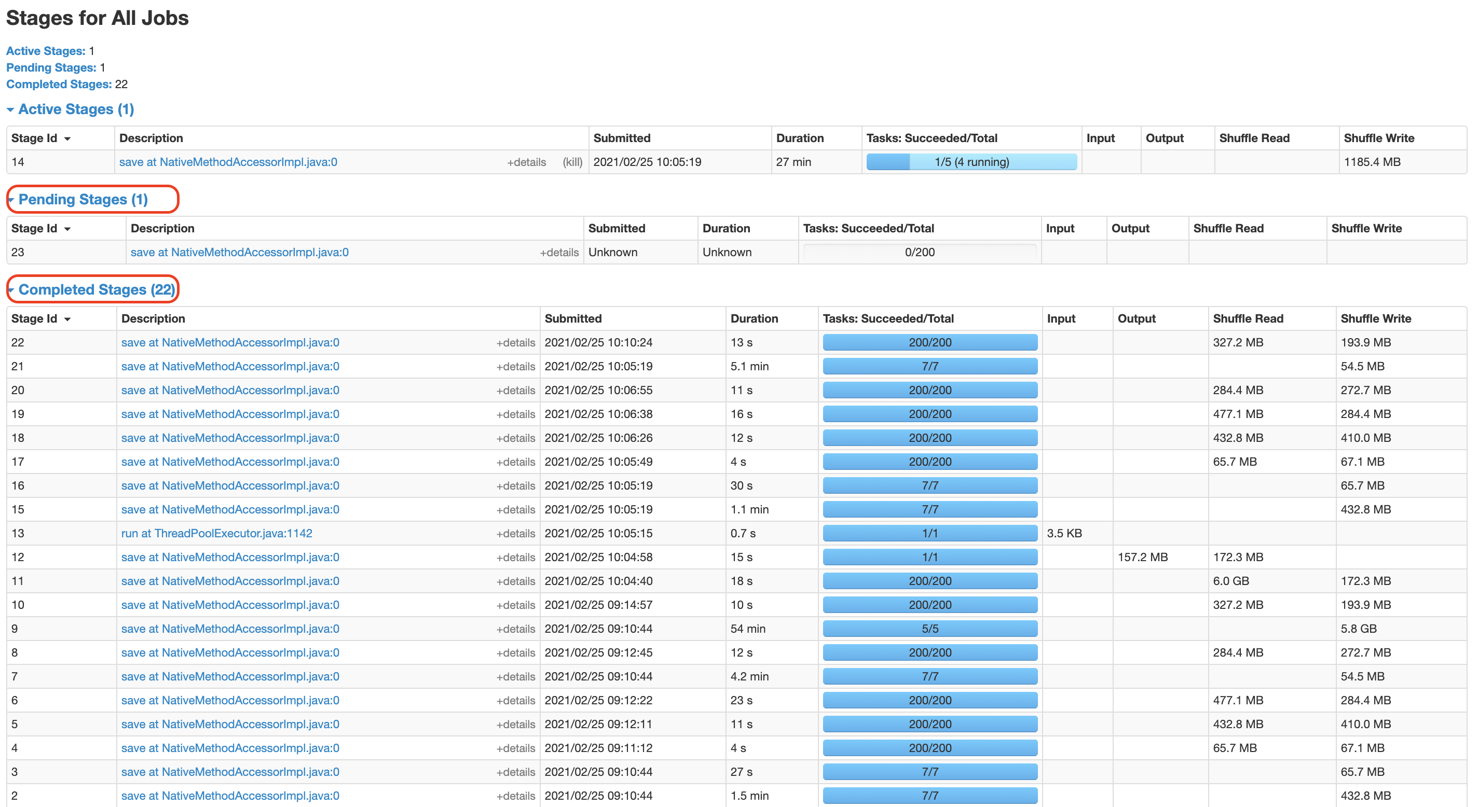Collapse the Completed Stages section
The image size is (1478, 807).
(91, 289)
